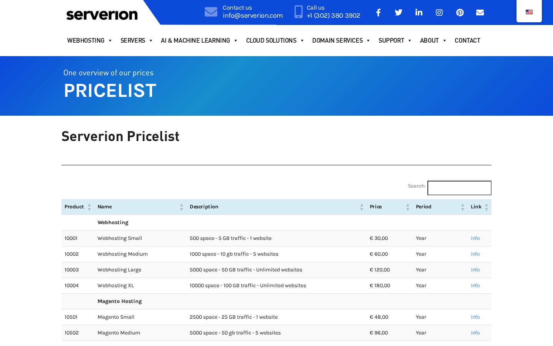
Task: Sort table by Name column arrows
Action: point(182,207)
